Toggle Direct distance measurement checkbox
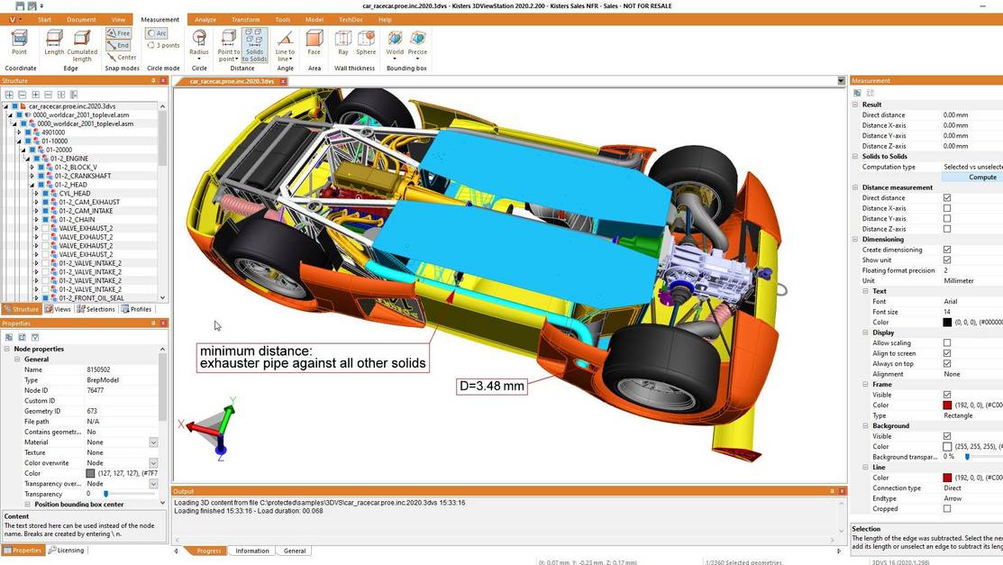 pyautogui.click(x=947, y=197)
